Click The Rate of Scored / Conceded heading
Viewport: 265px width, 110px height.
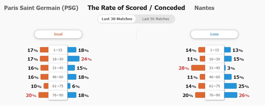[136, 8]
